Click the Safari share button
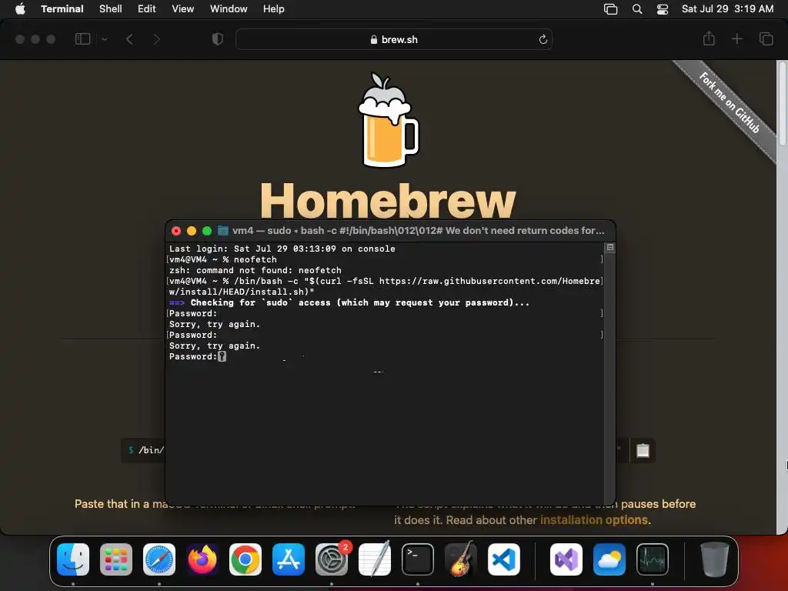Screen dimensions: 788x591 click(x=709, y=38)
